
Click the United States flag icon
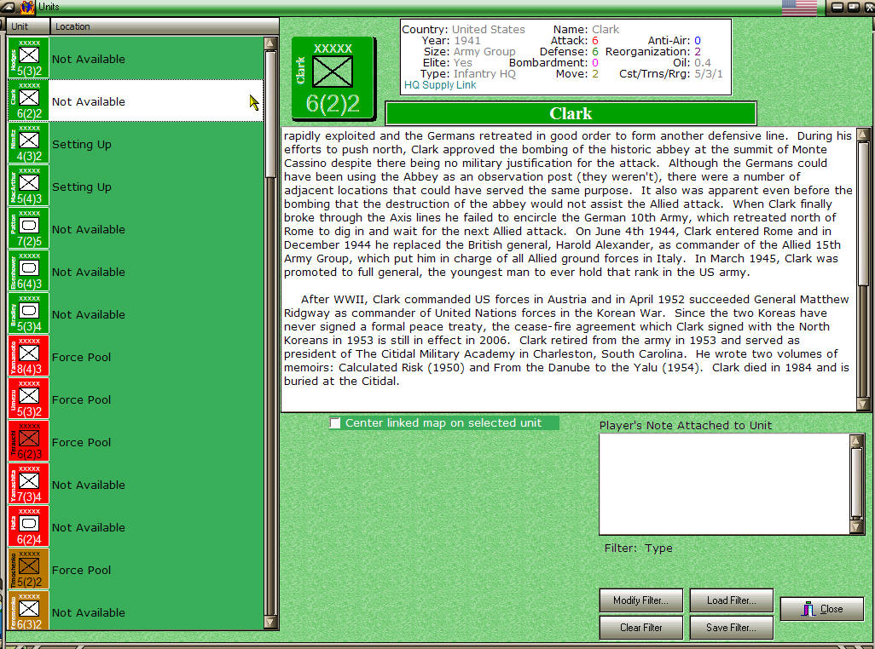[x=799, y=8]
